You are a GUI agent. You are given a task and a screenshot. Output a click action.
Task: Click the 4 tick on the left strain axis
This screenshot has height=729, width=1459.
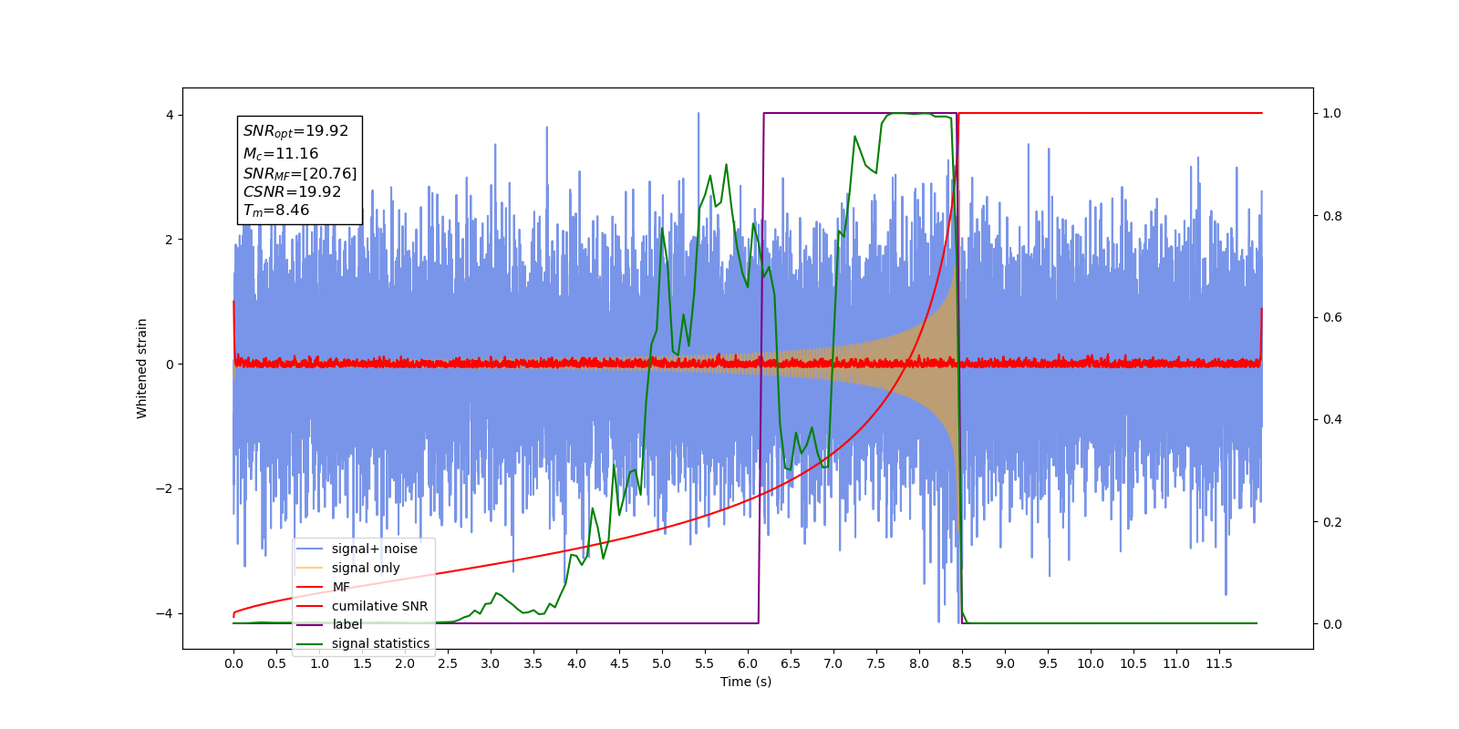click(170, 115)
